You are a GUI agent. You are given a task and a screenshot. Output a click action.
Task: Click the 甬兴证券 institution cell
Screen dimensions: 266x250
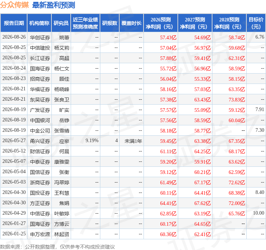click(40, 141)
